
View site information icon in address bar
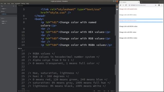point(129,5)
